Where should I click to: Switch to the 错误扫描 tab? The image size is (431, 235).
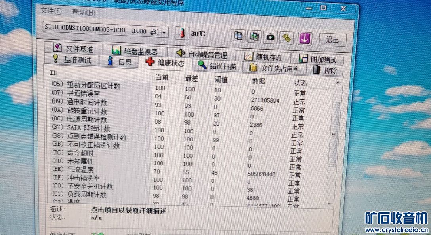coord(217,65)
